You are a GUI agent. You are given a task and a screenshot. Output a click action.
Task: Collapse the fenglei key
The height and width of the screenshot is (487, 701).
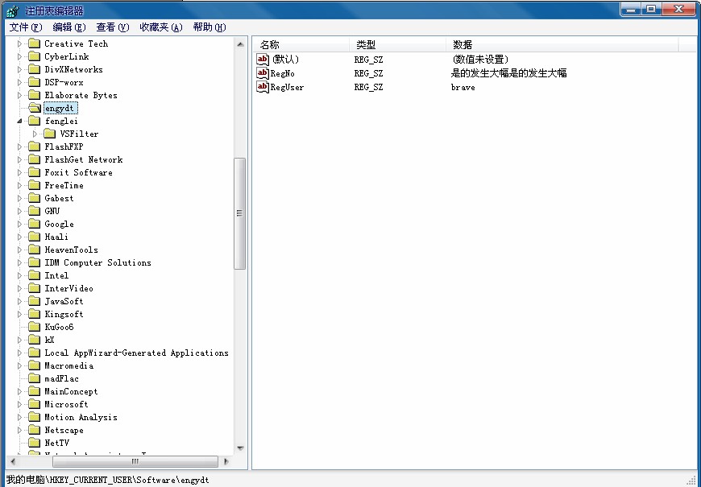[x=19, y=121]
